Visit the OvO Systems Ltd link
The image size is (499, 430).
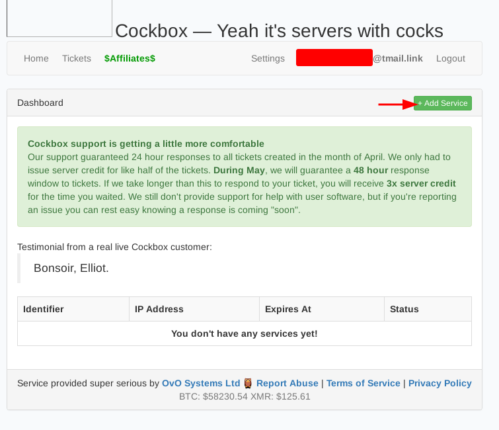coord(201,383)
